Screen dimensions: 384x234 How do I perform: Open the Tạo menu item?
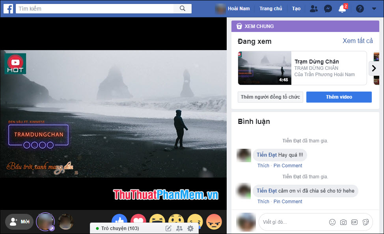click(296, 8)
